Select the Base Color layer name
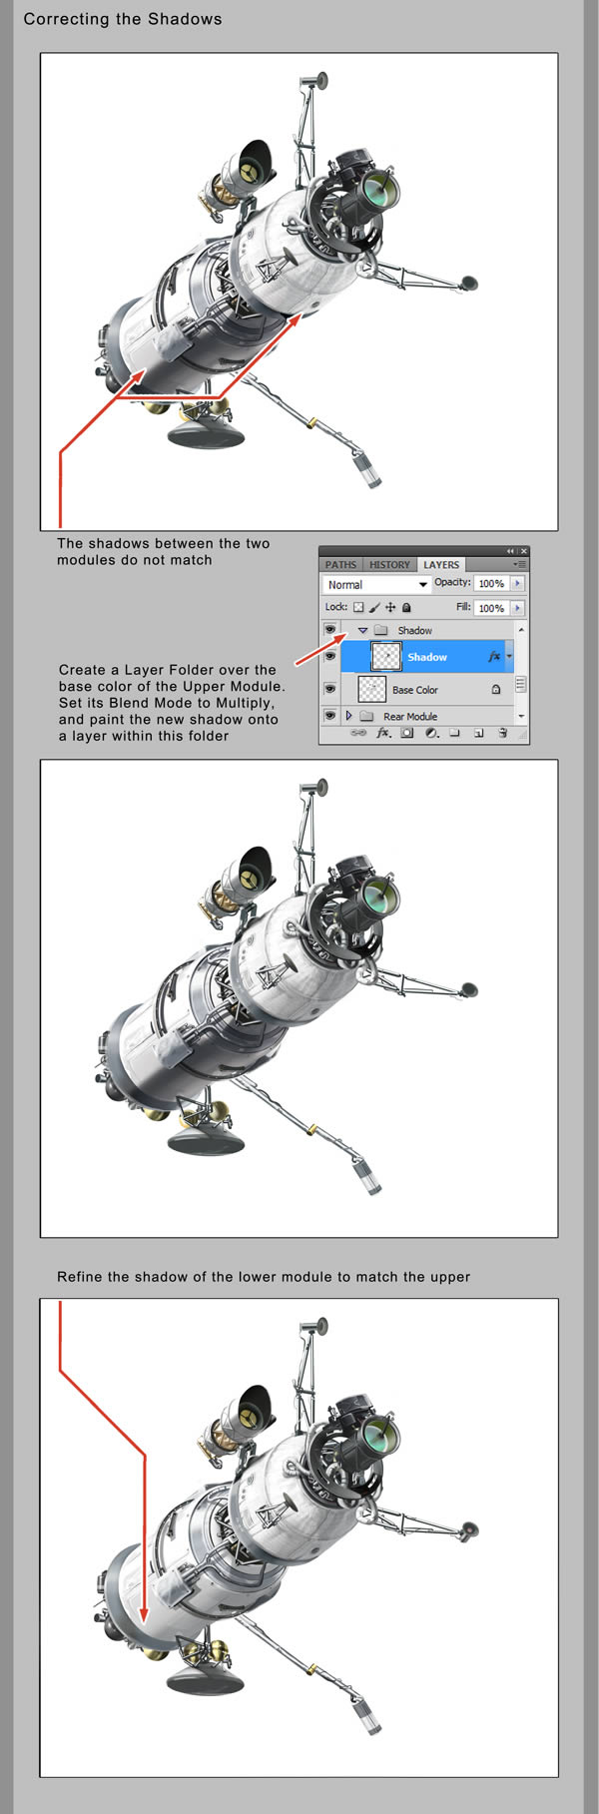Image resolution: width=599 pixels, height=1814 pixels. pos(415,690)
